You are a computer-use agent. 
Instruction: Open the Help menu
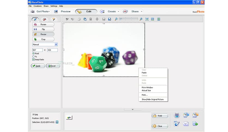click(x=61, y=6)
